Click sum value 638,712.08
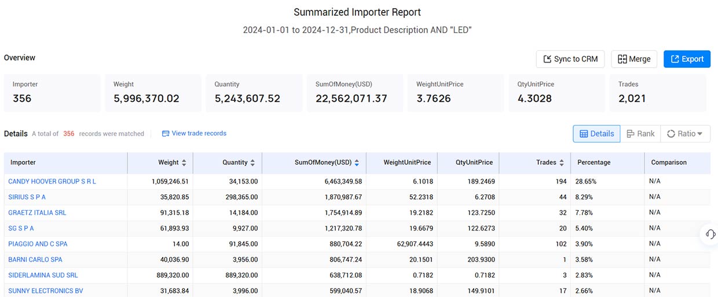Screen dimensions: 718x297 346,275
